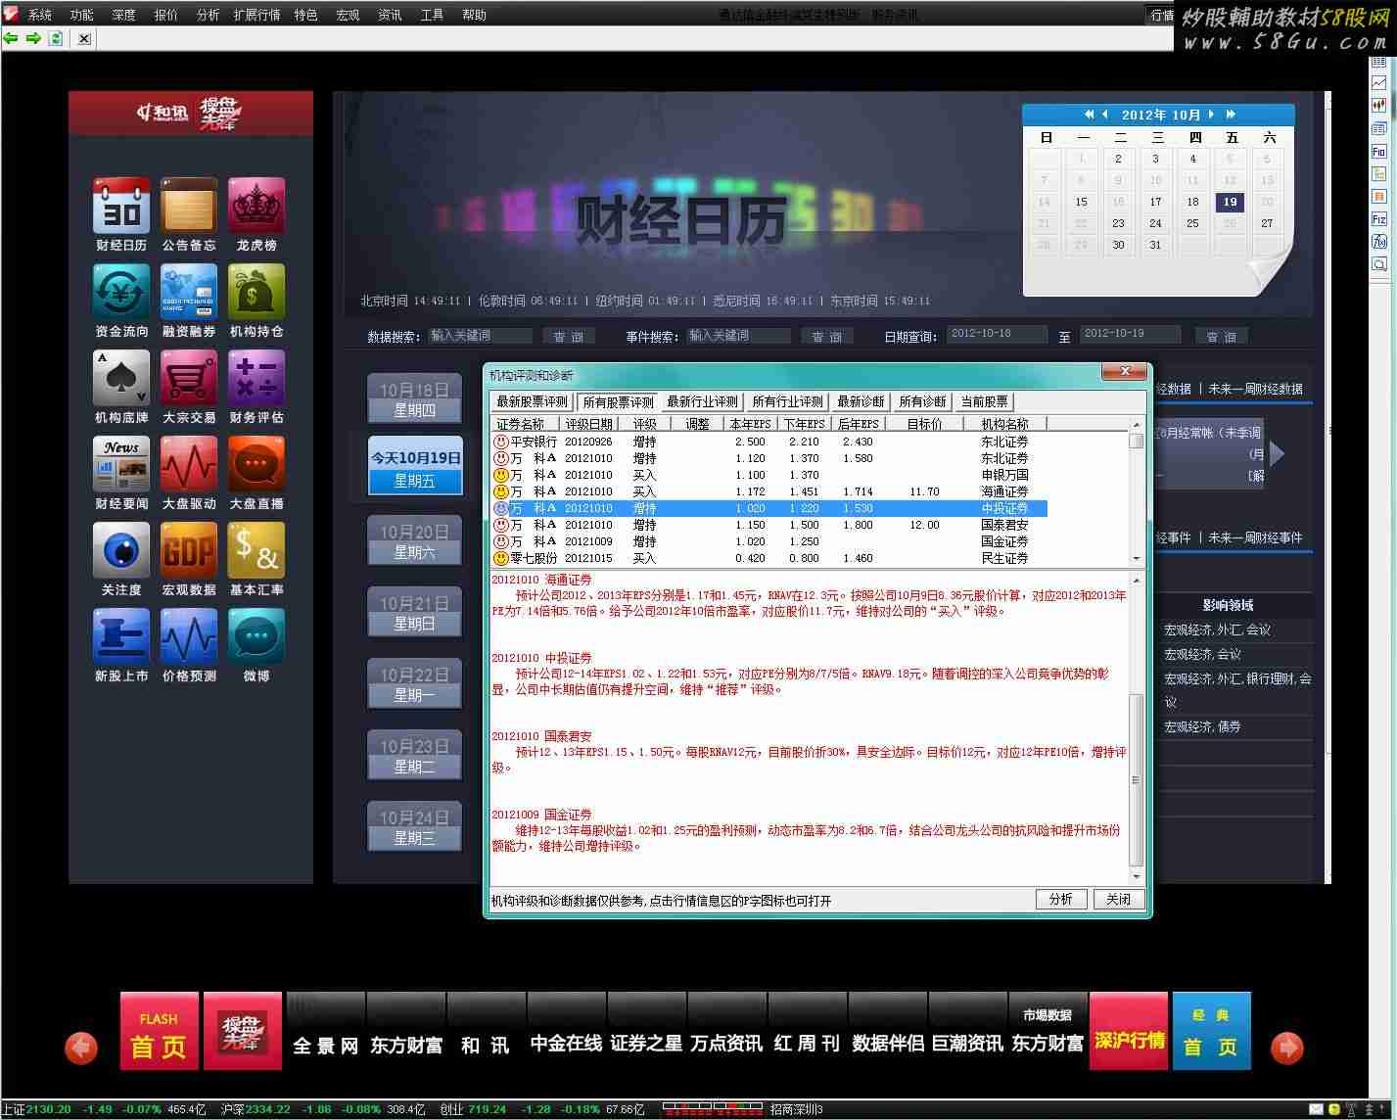1397x1120 pixels.
Task: Jump to the next year in the calendar
Action: (1231, 115)
